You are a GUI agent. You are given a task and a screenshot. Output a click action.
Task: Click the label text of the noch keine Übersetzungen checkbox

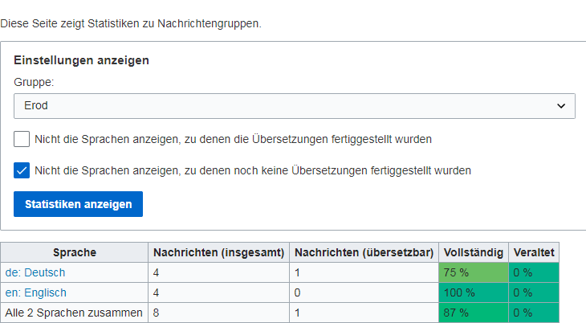(x=252, y=170)
